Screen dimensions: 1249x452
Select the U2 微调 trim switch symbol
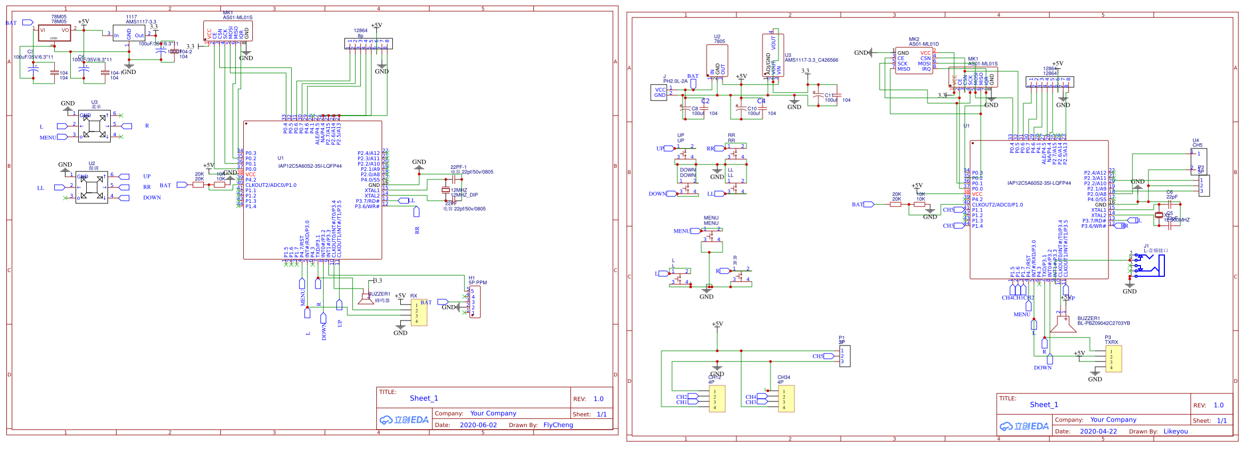click(x=92, y=187)
